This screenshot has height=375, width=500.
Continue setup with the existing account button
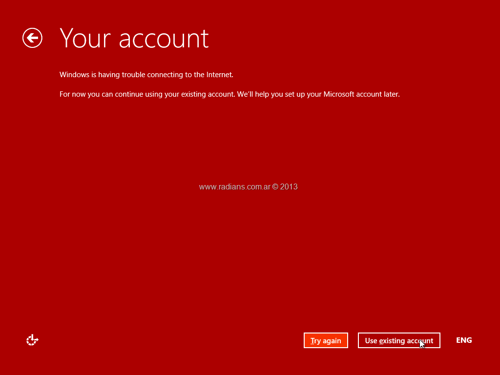(398, 340)
